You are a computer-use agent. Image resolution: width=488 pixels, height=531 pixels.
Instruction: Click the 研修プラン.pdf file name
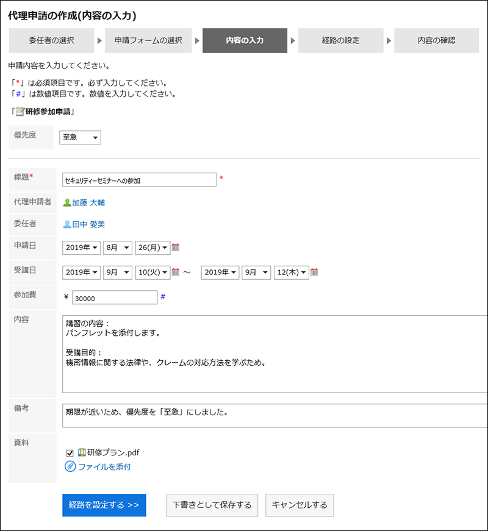point(113,452)
